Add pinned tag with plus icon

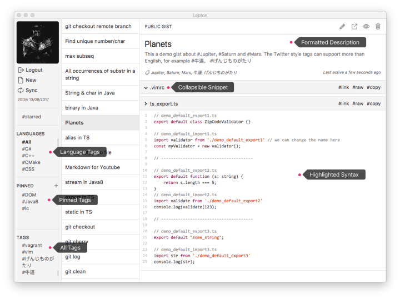[56, 186]
